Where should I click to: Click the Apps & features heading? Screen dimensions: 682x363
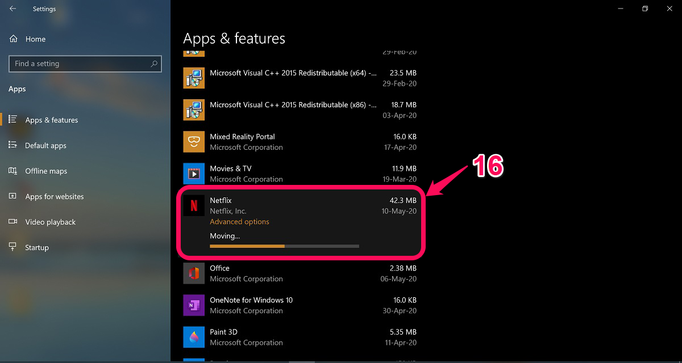(234, 39)
